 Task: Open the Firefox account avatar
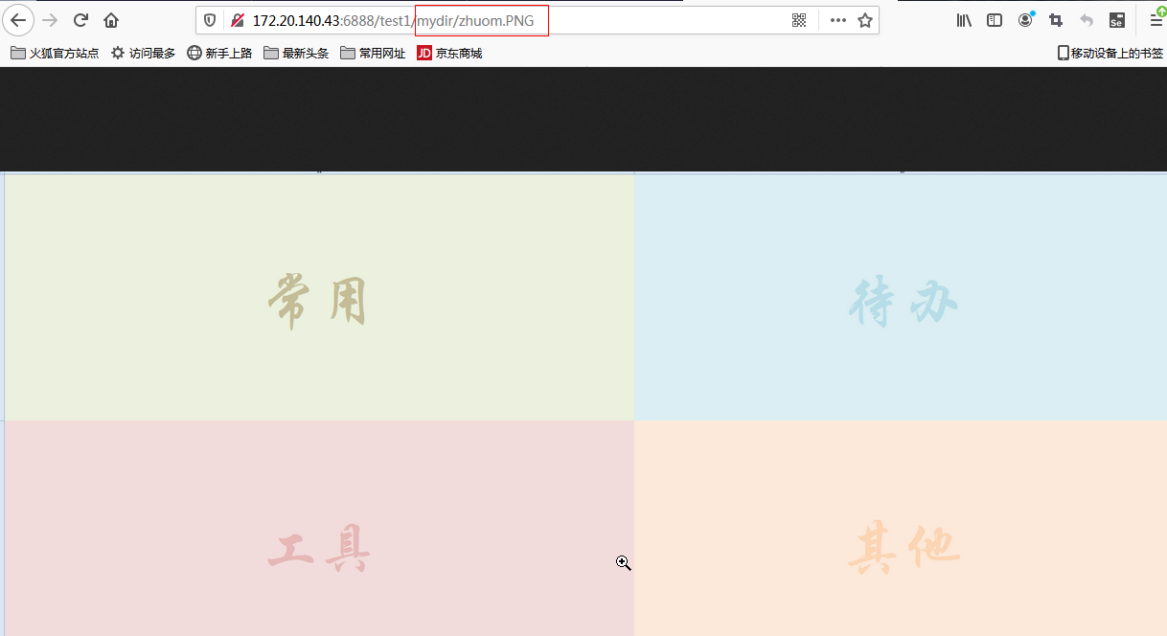(1025, 20)
